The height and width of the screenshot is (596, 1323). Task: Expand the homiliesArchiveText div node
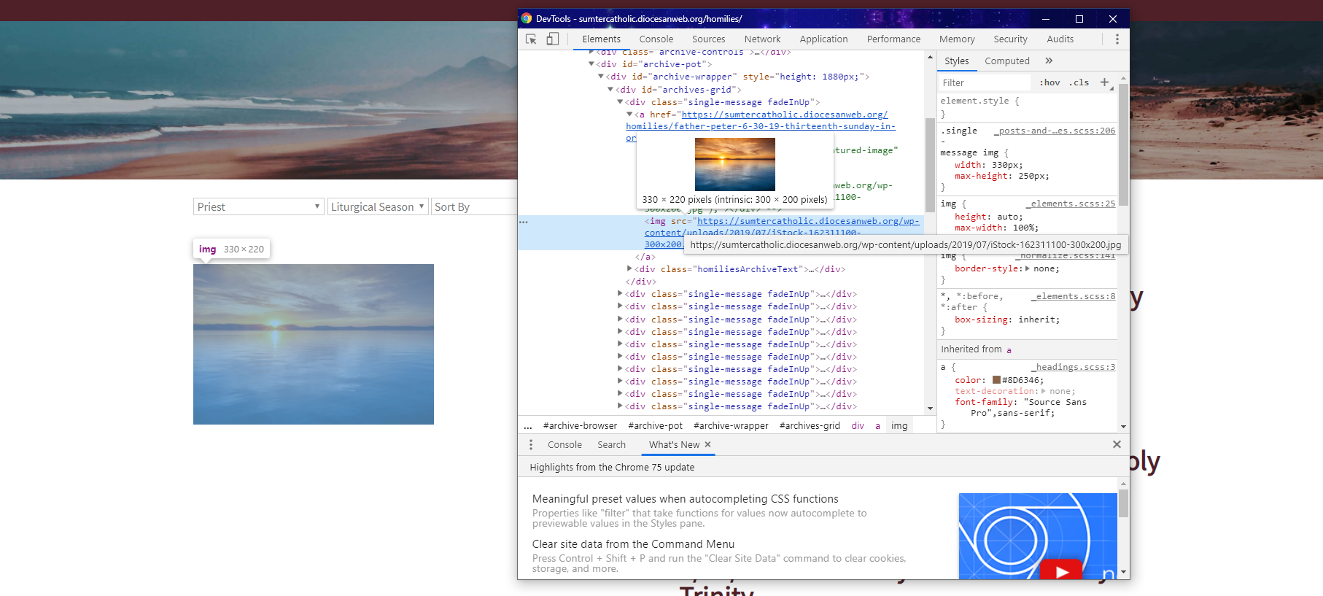629,269
